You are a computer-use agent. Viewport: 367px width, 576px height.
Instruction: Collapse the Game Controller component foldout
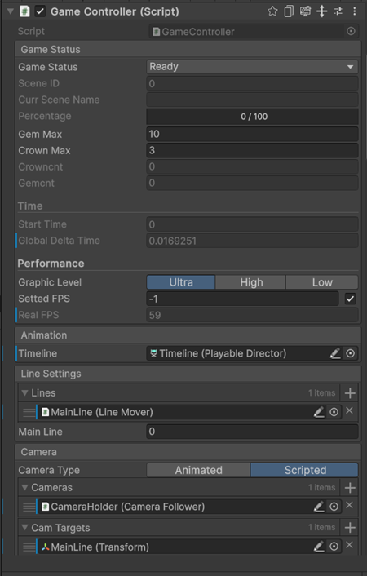click(11, 11)
